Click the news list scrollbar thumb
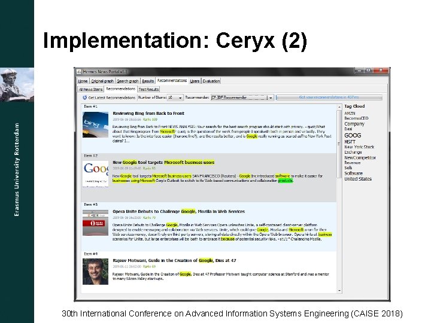 tap(339, 144)
